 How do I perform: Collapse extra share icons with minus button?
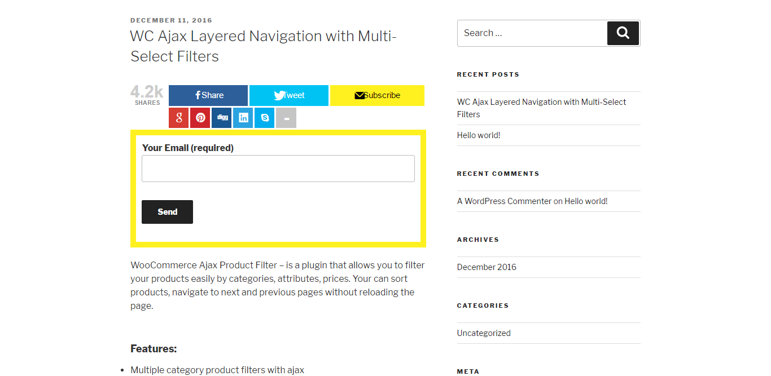(x=286, y=118)
